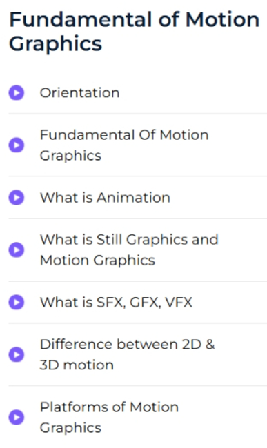Click the play icon beside Orientation
The image size is (267, 448).
[17, 92]
